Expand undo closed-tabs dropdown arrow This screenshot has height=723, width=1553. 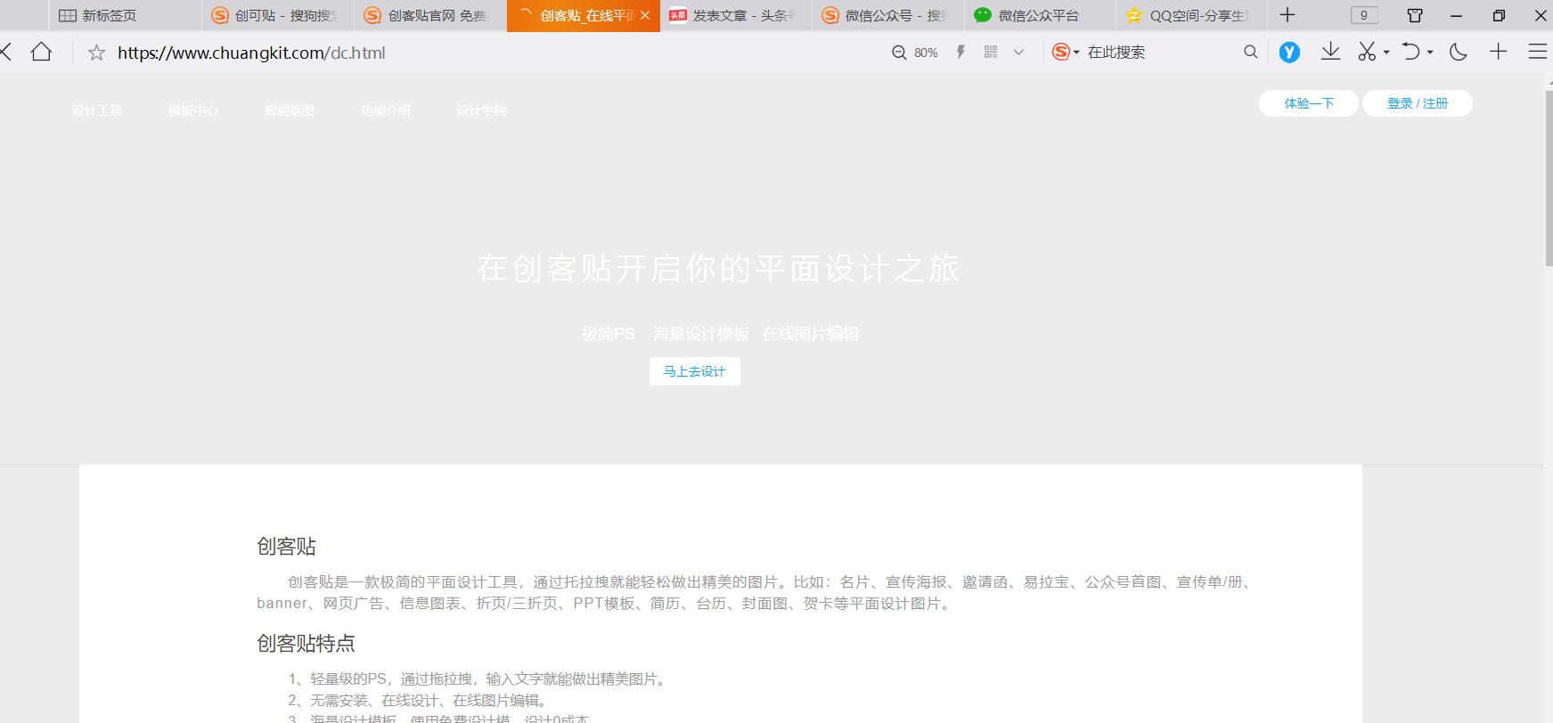click(1430, 53)
